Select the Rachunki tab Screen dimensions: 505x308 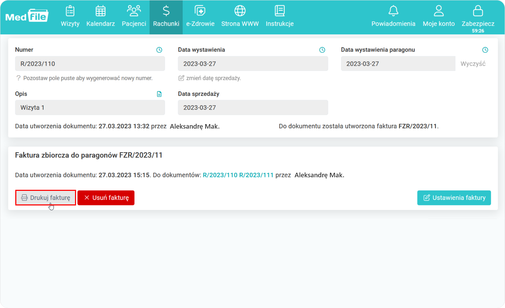pyautogui.click(x=166, y=17)
